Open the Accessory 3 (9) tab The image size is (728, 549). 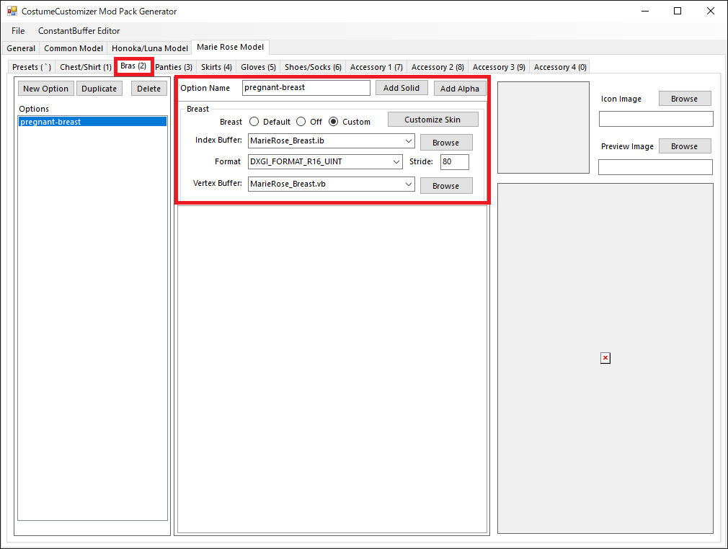click(x=499, y=67)
